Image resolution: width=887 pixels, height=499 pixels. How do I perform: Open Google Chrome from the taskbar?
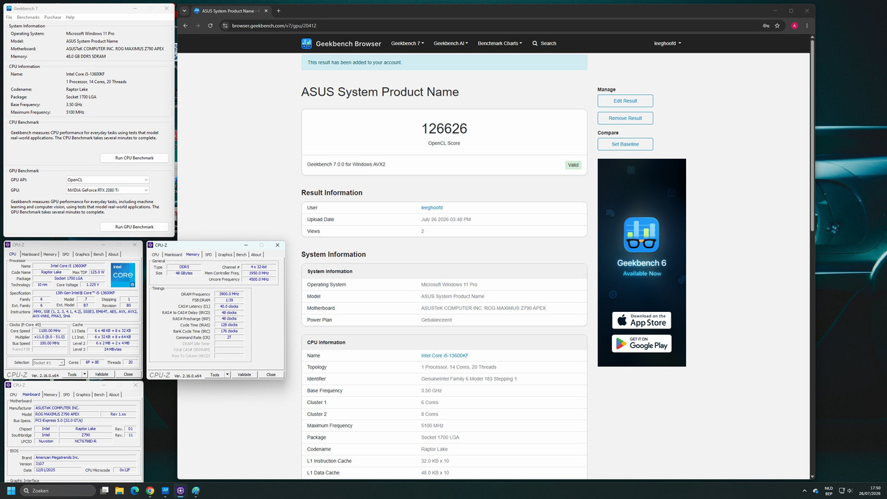[150, 491]
